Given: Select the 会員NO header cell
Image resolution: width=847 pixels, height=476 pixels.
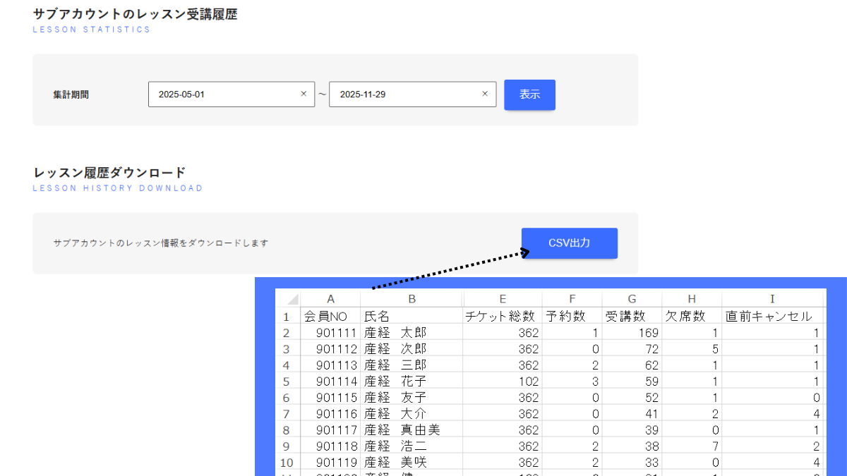Looking at the screenshot, I should pyautogui.click(x=330, y=315).
